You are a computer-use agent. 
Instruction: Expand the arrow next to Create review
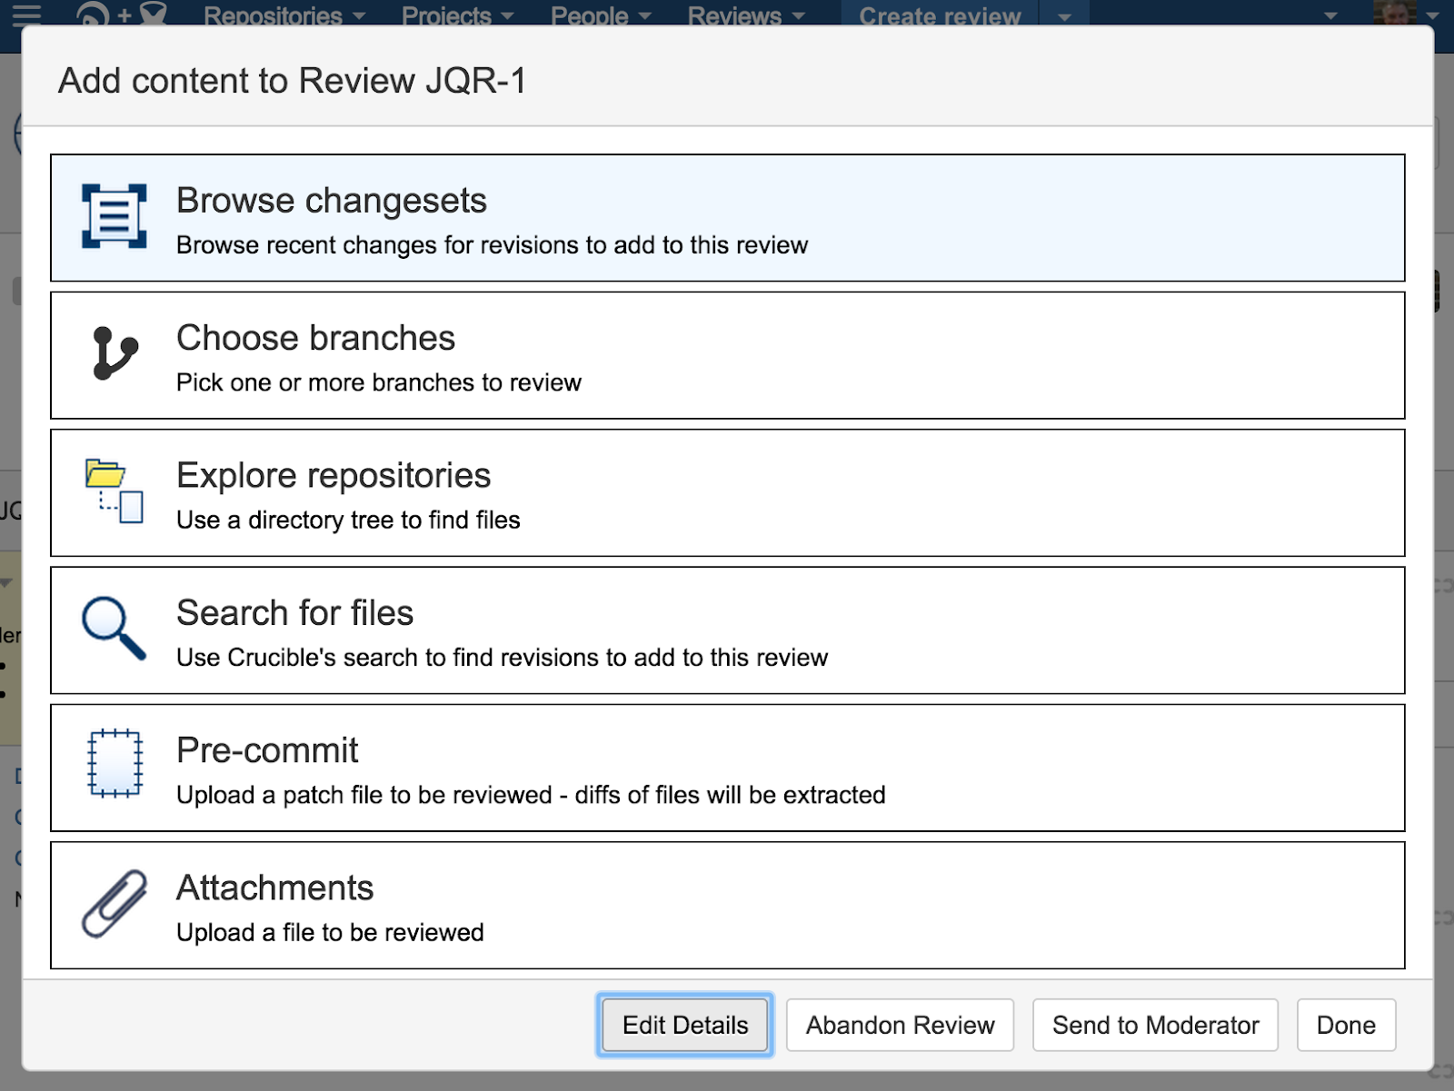[1064, 15]
